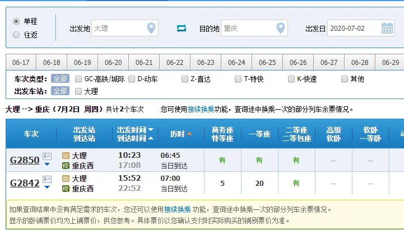Select the 06-27 date tab
Viewport: 404px width, 230px height.
pyautogui.click(x=329, y=62)
